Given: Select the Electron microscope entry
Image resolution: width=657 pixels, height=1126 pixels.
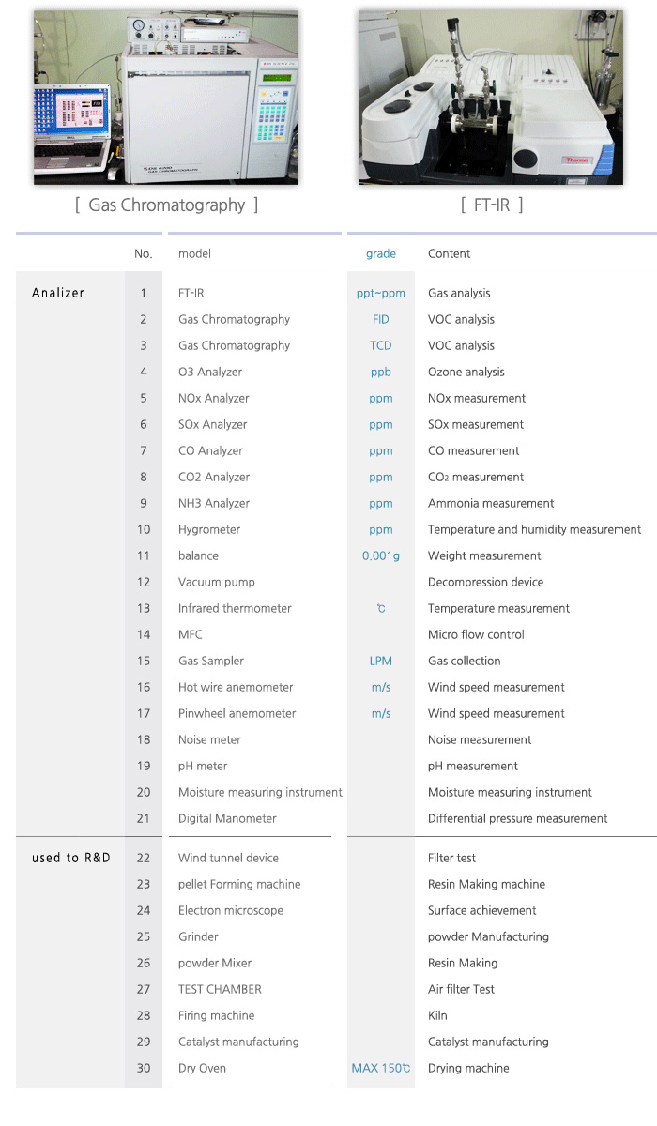Looking at the screenshot, I should click(231, 910).
